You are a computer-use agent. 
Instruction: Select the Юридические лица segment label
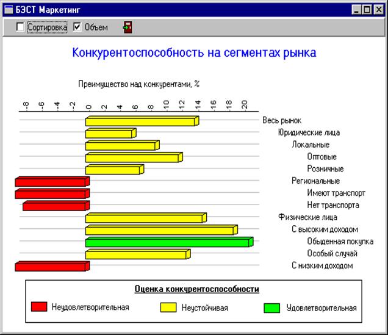pos(309,132)
